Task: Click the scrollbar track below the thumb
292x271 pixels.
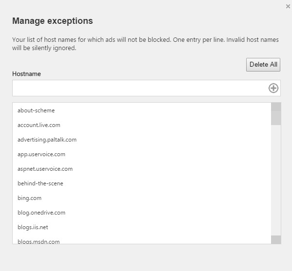Action: coord(276,181)
